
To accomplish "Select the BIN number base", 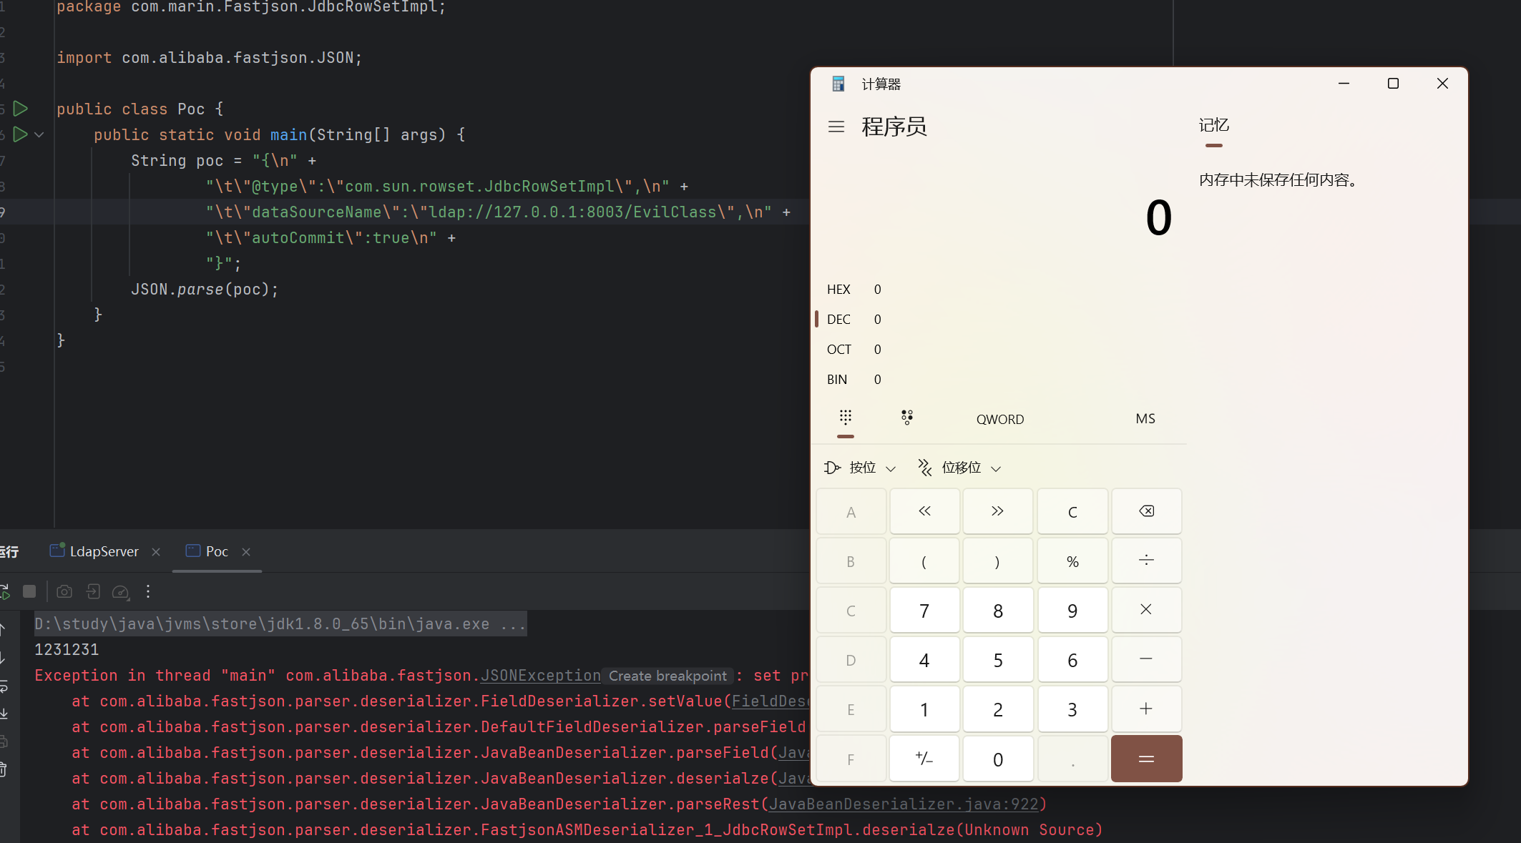I will tap(837, 380).
